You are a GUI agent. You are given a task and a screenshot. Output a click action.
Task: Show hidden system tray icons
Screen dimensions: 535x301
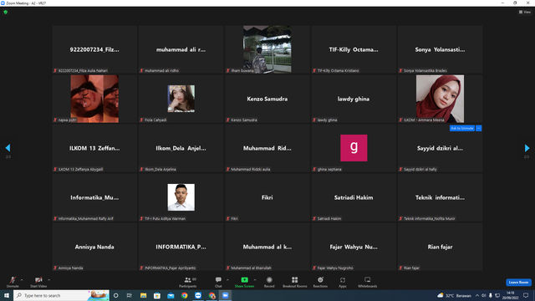coord(477,295)
